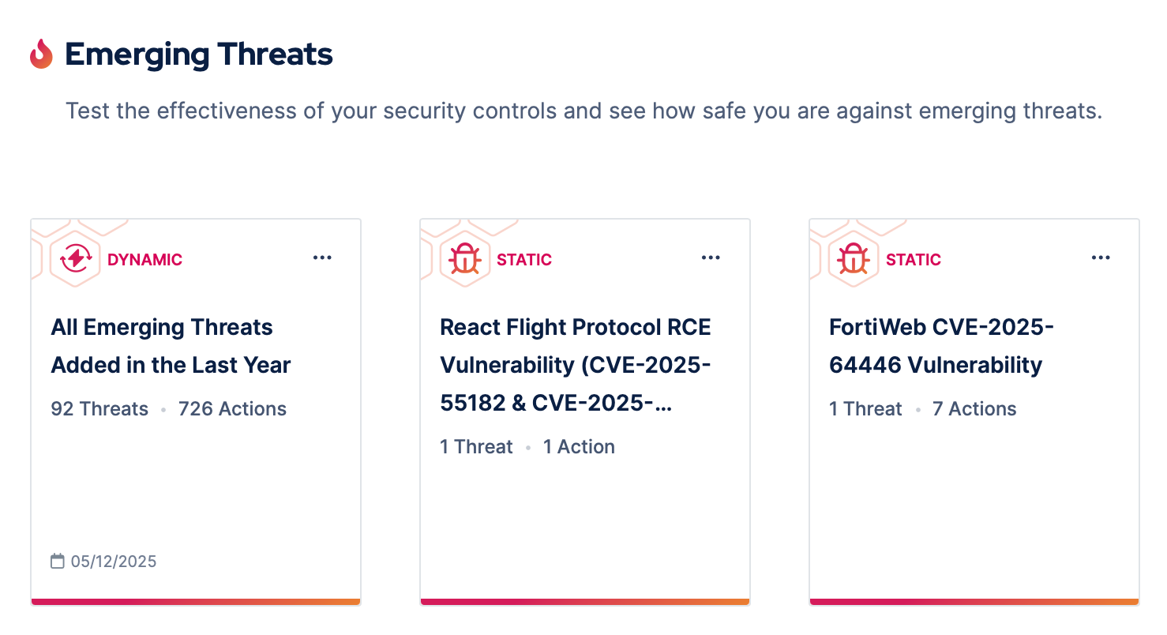This screenshot has height=635, width=1167.
Task: Click the Emerging Threats heading
Action: pyautogui.click(x=199, y=54)
